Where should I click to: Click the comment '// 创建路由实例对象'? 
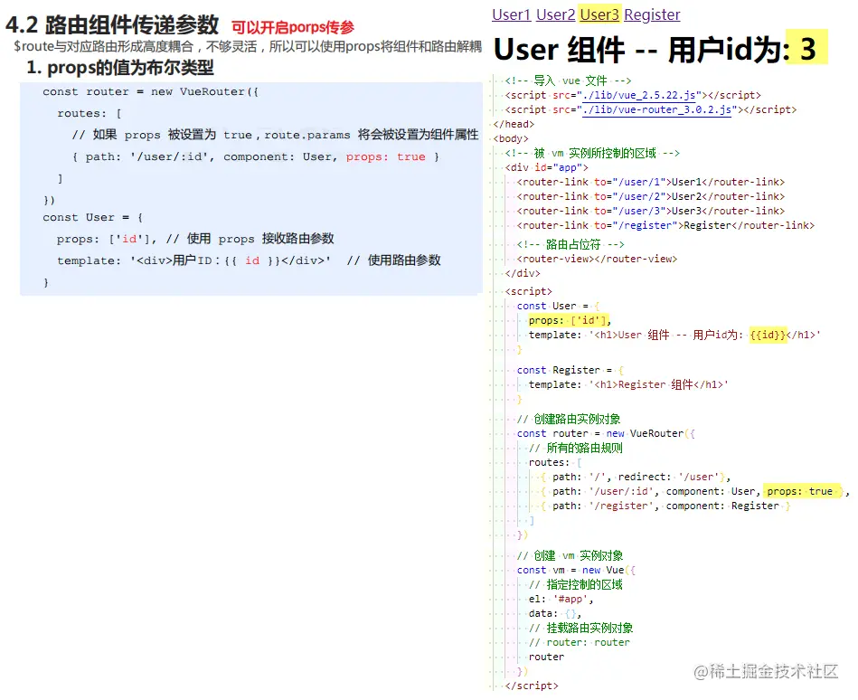[569, 420]
